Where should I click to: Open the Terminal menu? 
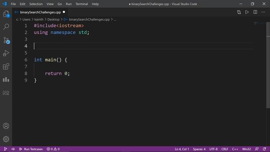pyautogui.click(x=81, y=4)
